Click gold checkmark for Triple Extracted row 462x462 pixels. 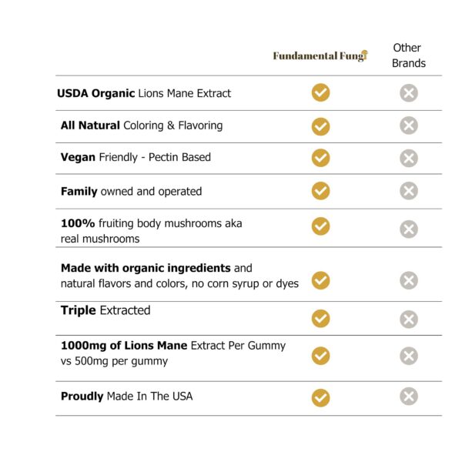click(x=320, y=318)
